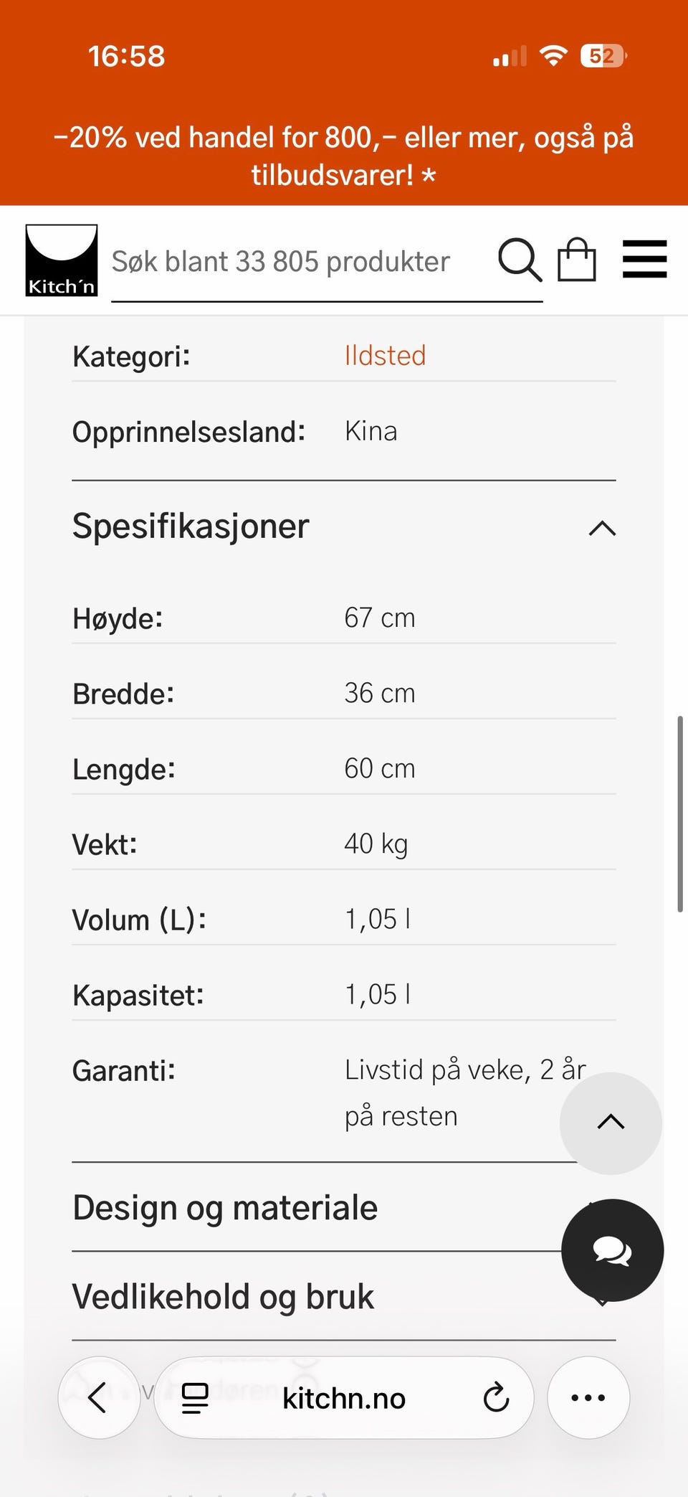This screenshot has width=688, height=1497.
Task: Tap the -20% discount promo banner
Action: click(344, 156)
